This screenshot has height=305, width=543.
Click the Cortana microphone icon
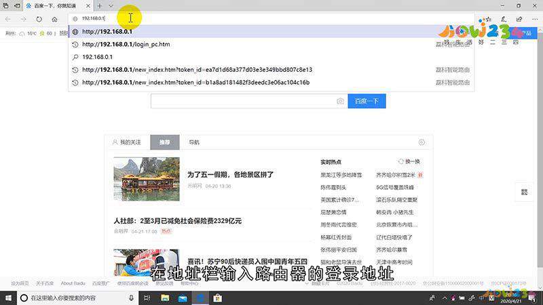click(x=131, y=298)
